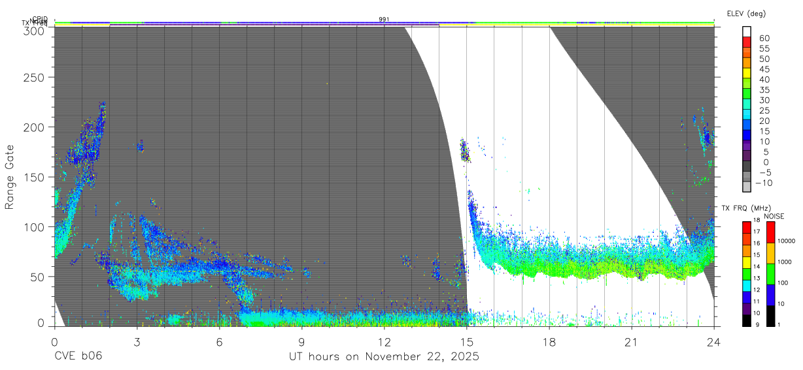Image resolution: width=803 pixels, height=370 pixels.
Task: Click 'UT hours on November 22, 2025' axis title
Action: 384,357
